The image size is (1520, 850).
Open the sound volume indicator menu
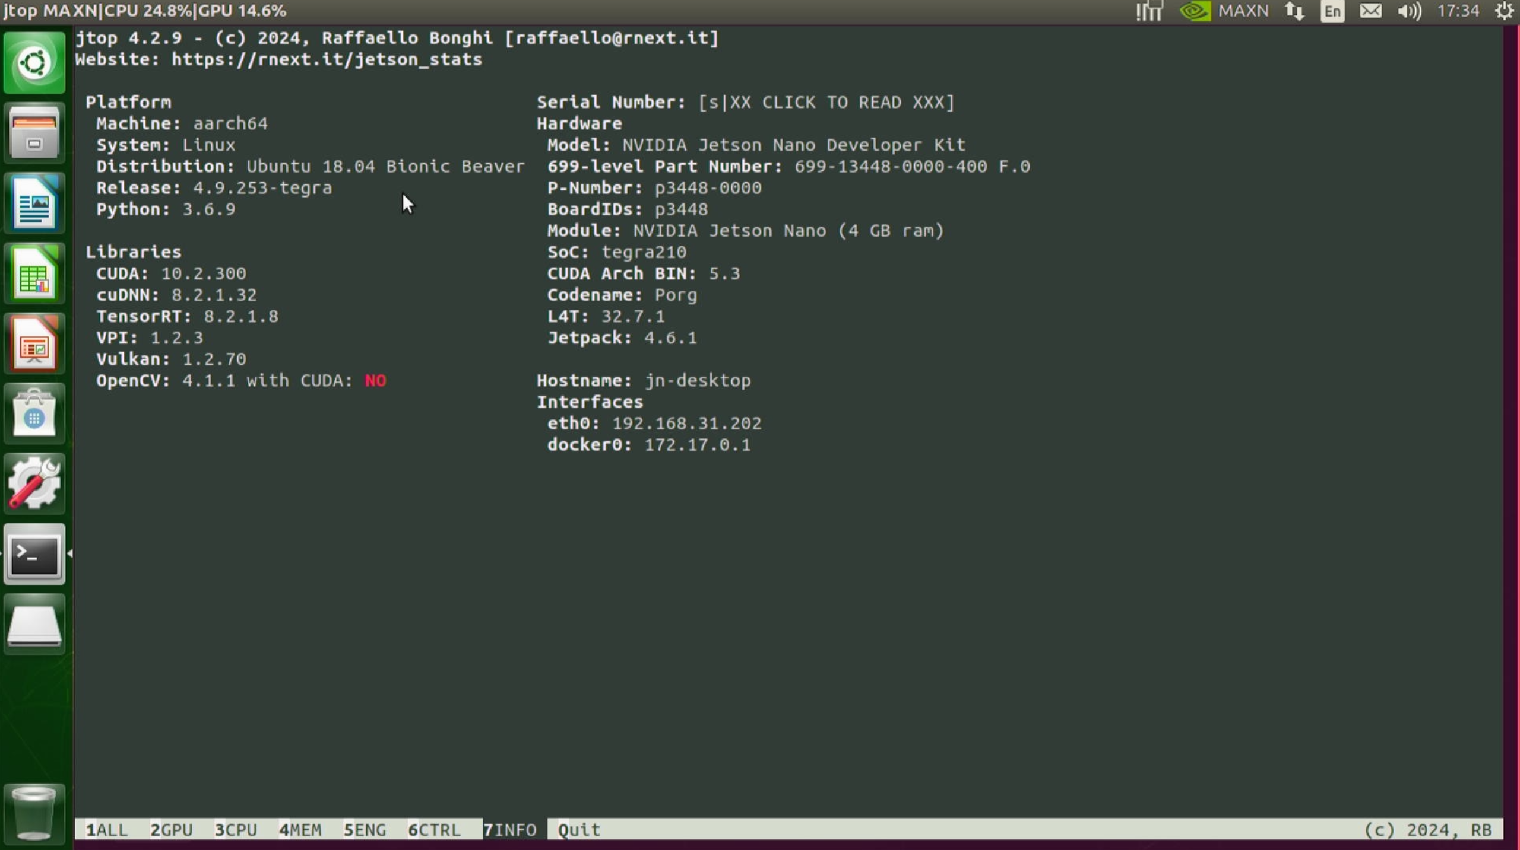(x=1408, y=11)
